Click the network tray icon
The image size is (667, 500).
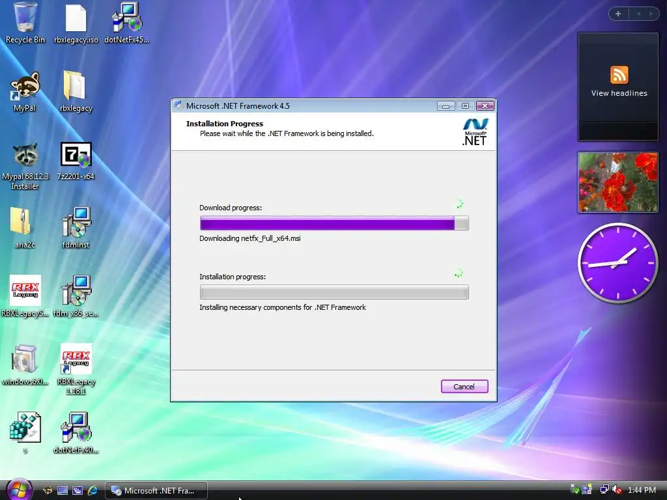click(604, 490)
